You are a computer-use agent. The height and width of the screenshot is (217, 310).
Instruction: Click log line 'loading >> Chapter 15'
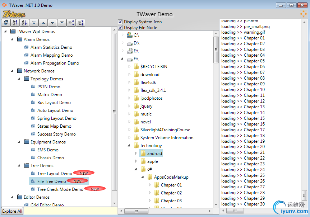click(x=243, y=118)
